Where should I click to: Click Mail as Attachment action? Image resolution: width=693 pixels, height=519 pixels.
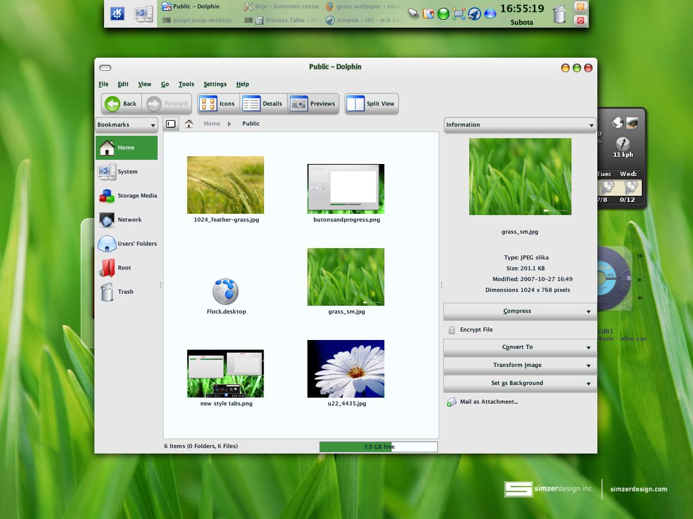(x=482, y=402)
